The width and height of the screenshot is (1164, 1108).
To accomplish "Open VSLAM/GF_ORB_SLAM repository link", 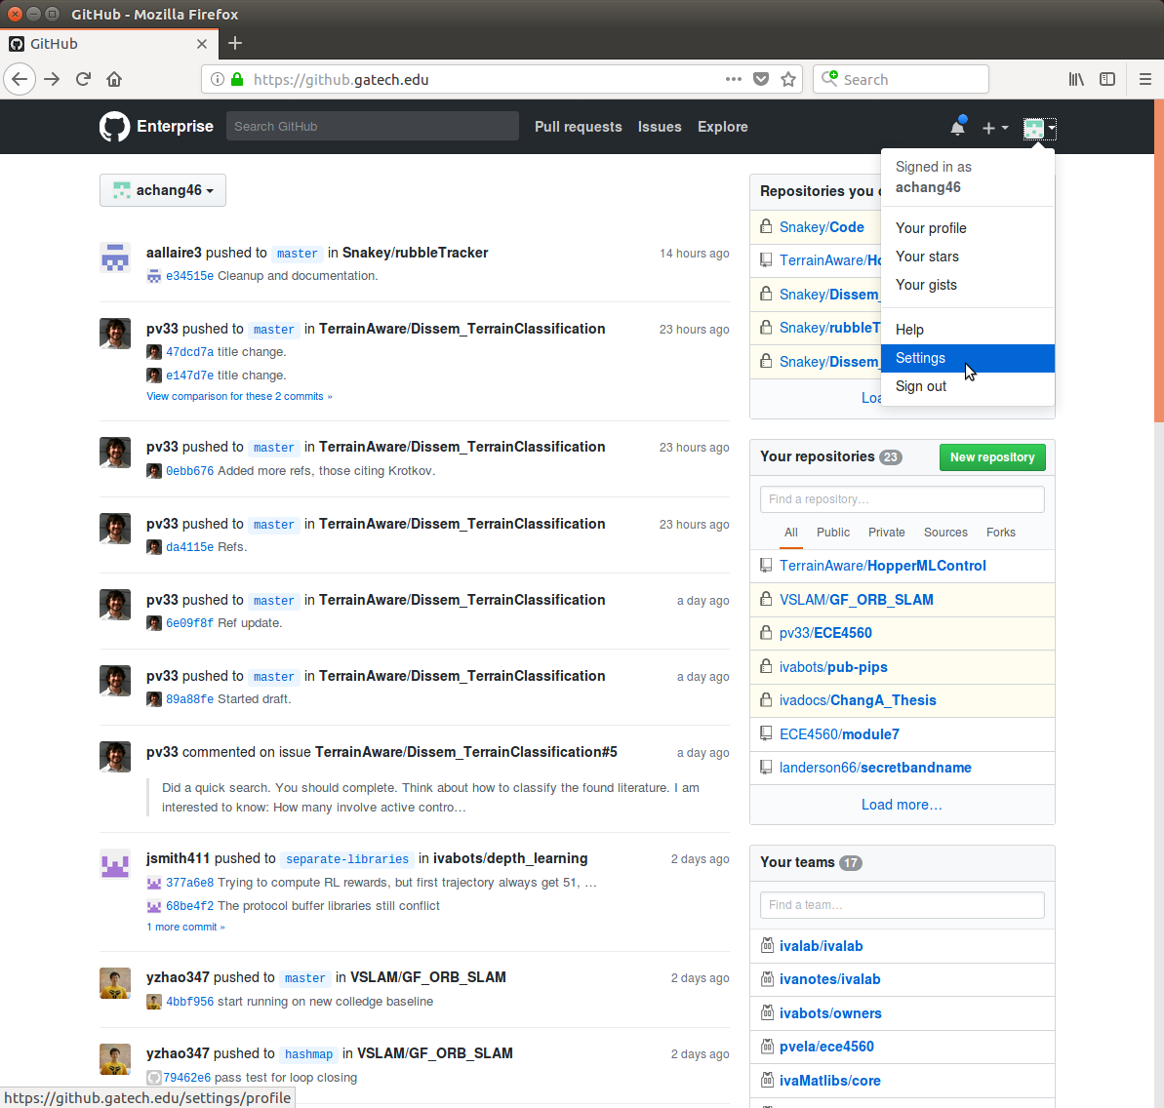I will pos(856,600).
